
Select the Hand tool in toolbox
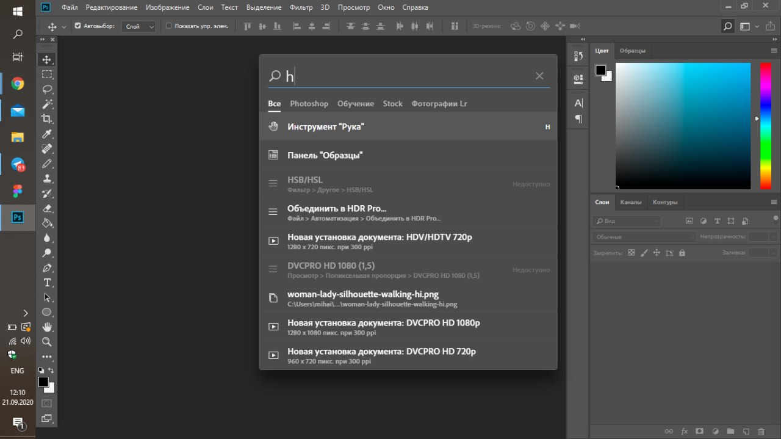click(x=47, y=327)
